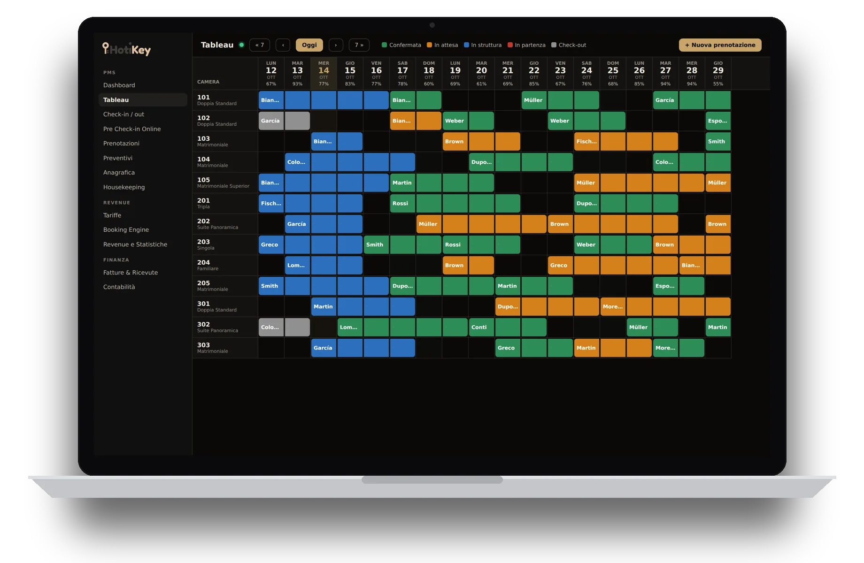Open Lom... booking in room 204

pyautogui.click(x=324, y=265)
